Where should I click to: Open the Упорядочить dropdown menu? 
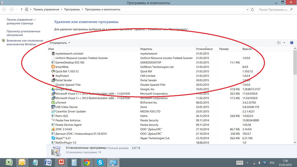[60, 43]
